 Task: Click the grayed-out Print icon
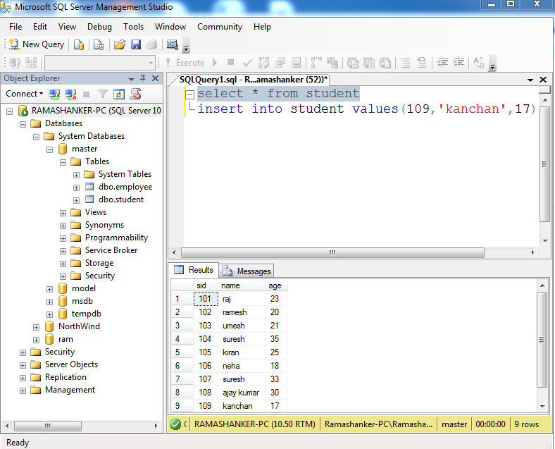coord(152,44)
